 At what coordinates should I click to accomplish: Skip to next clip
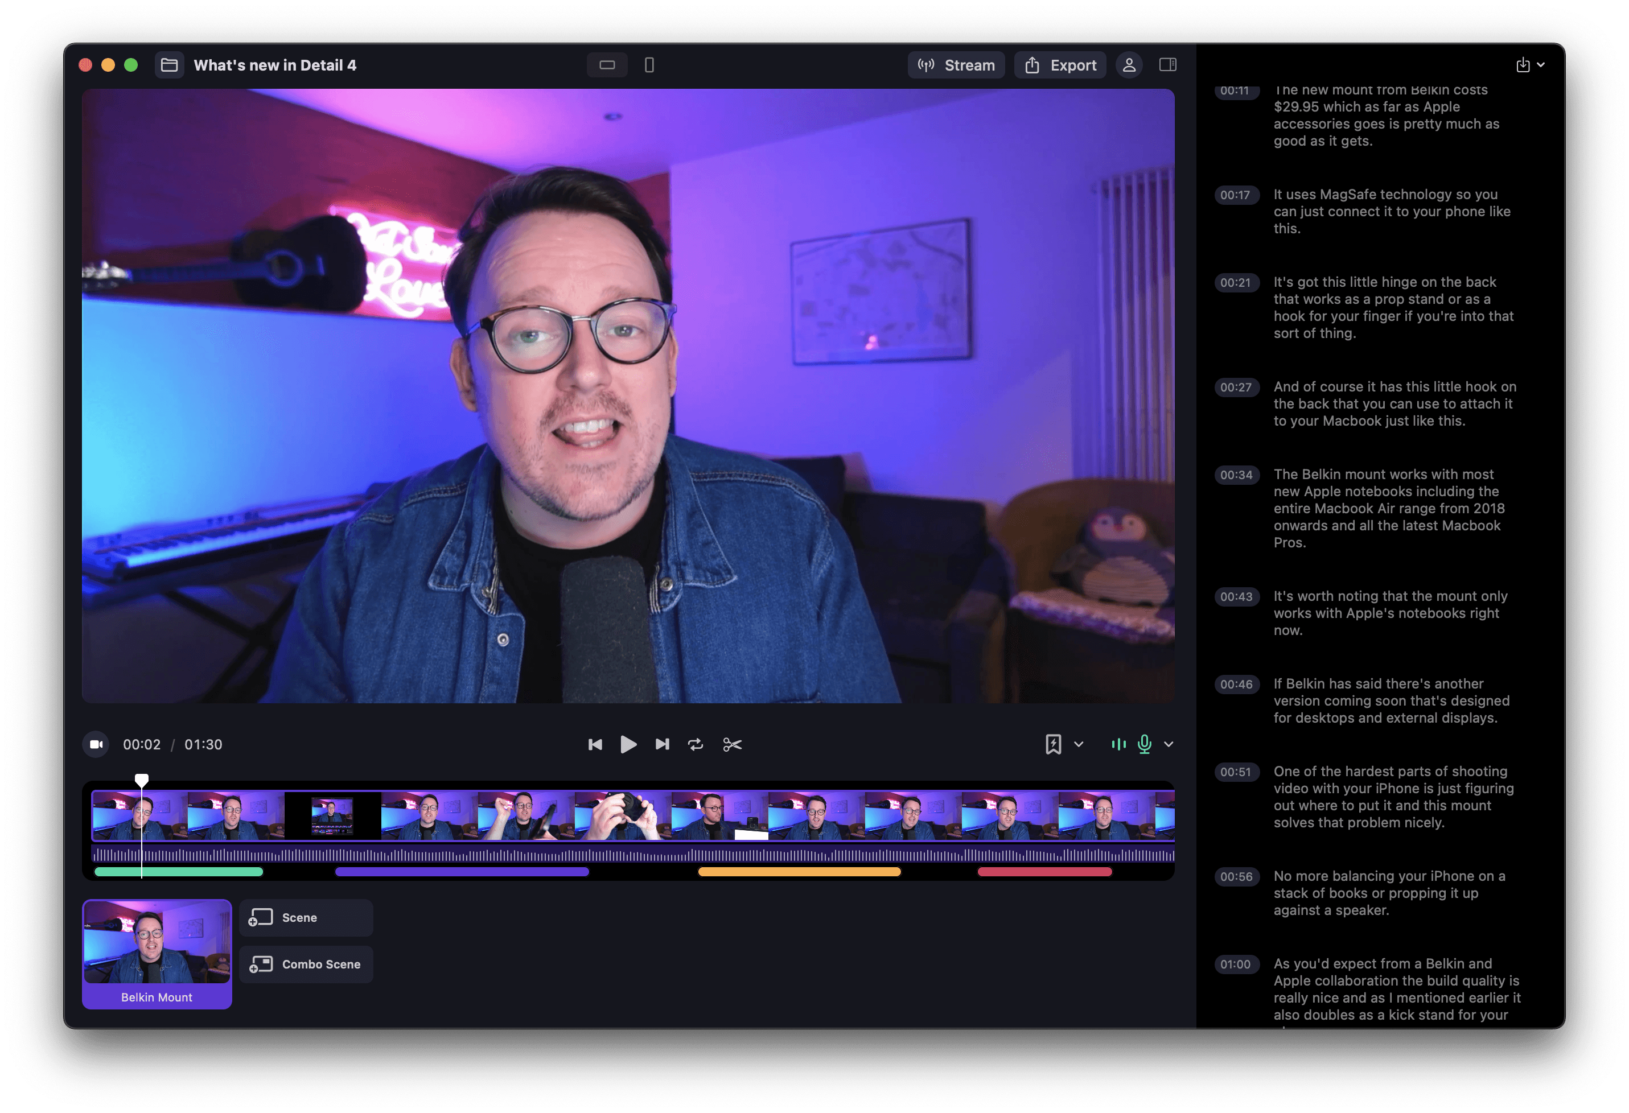click(x=663, y=744)
